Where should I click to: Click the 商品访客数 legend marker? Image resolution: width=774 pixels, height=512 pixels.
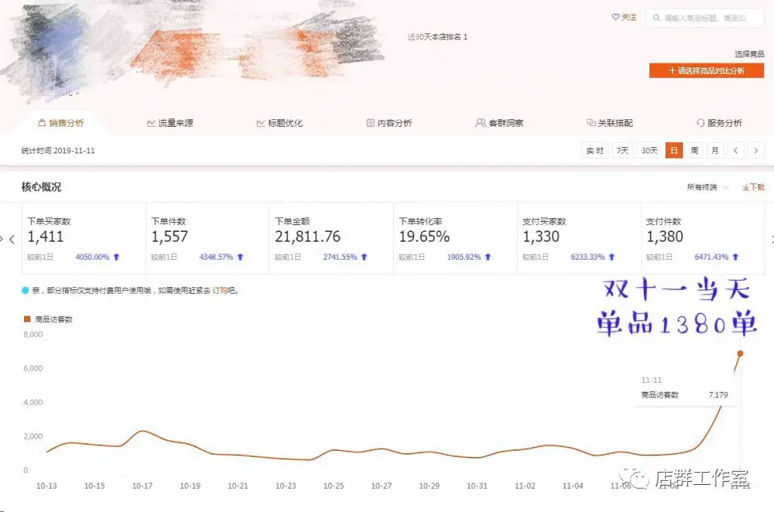click(x=27, y=319)
